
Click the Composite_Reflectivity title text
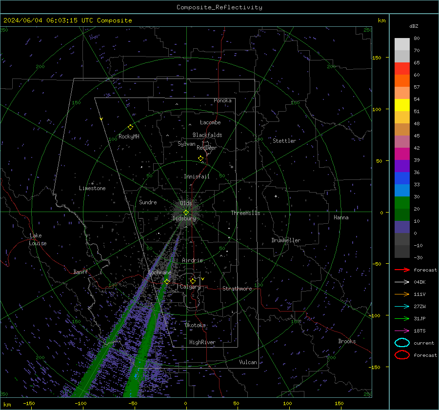[219, 7]
